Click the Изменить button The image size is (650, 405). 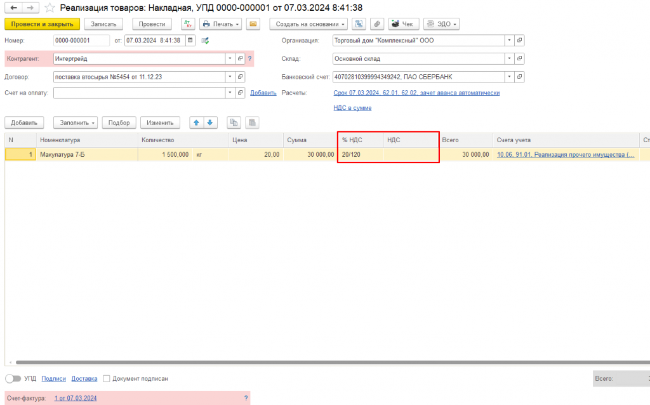point(160,123)
